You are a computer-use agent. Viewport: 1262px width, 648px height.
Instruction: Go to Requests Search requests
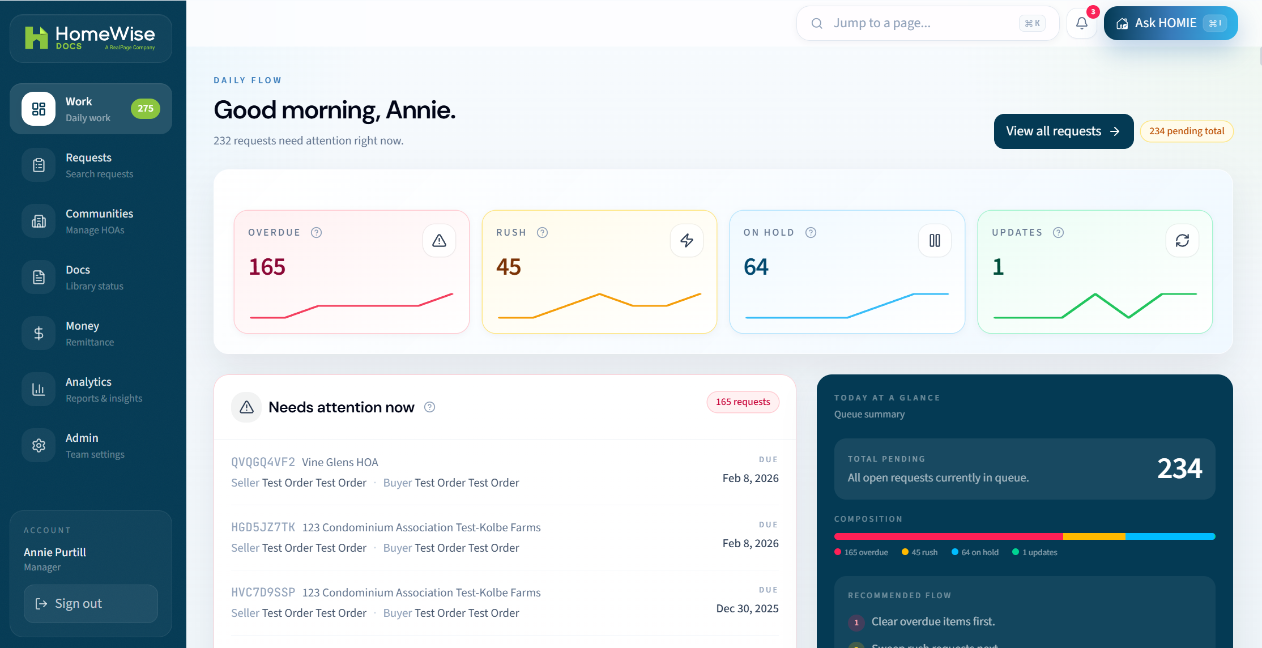point(91,165)
